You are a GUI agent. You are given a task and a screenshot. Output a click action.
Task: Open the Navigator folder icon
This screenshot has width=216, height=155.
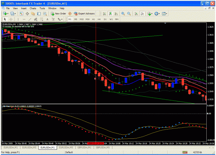tap(33, 13)
